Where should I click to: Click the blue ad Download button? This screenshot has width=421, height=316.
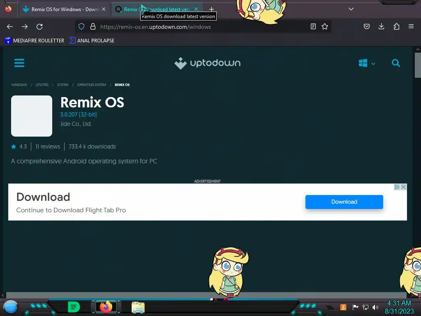pos(344,202)
